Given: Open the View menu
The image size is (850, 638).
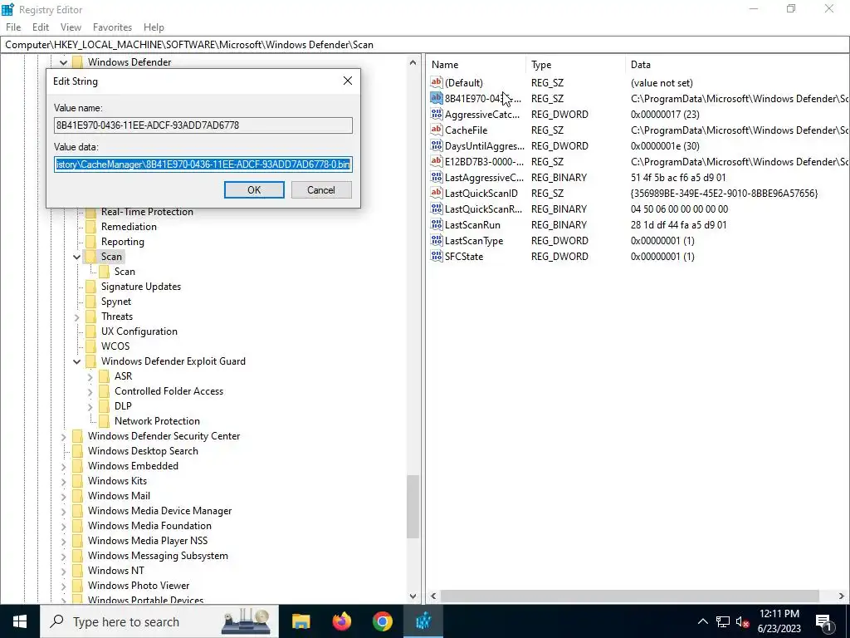Looking at the screenshot, I should tap(71, 27).
